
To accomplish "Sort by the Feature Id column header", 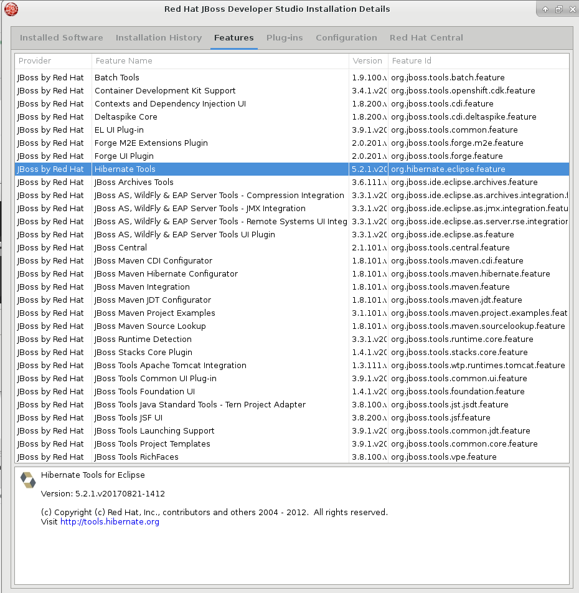I will coord(479,61).
